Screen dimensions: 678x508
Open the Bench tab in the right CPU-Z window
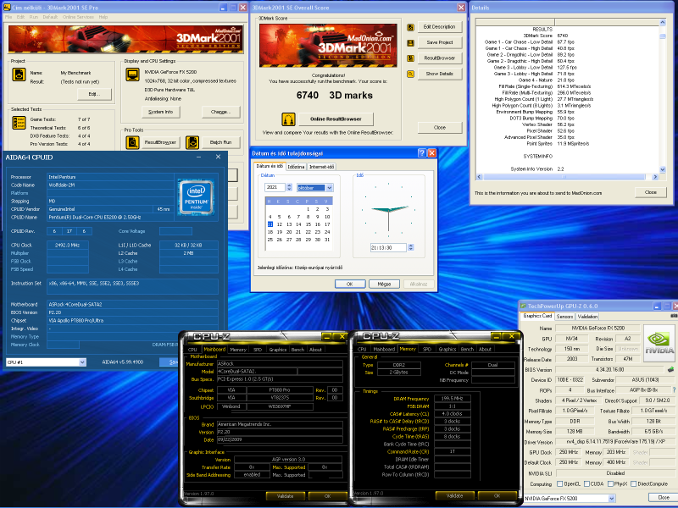[x=467, y=349]
